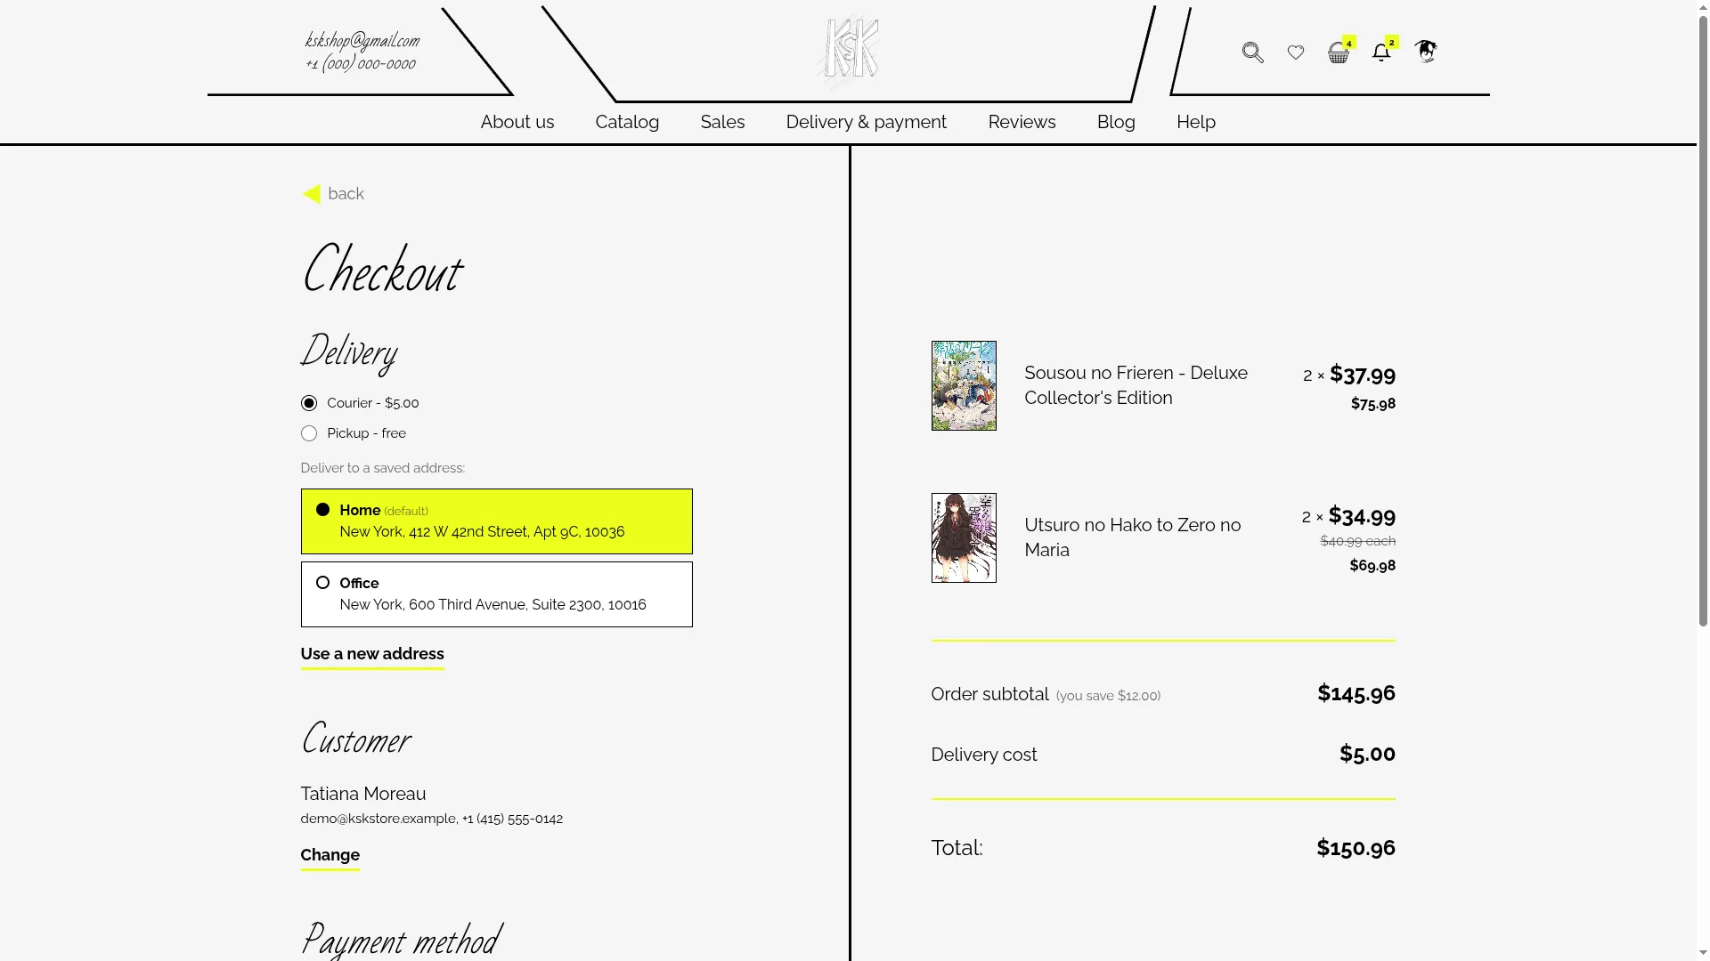1710x961 pixels.
Task: Open Delivery & payment menu item
Action: [866, 122]
